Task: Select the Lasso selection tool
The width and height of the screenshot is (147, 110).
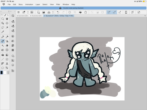Action: (x=3, y=27)
